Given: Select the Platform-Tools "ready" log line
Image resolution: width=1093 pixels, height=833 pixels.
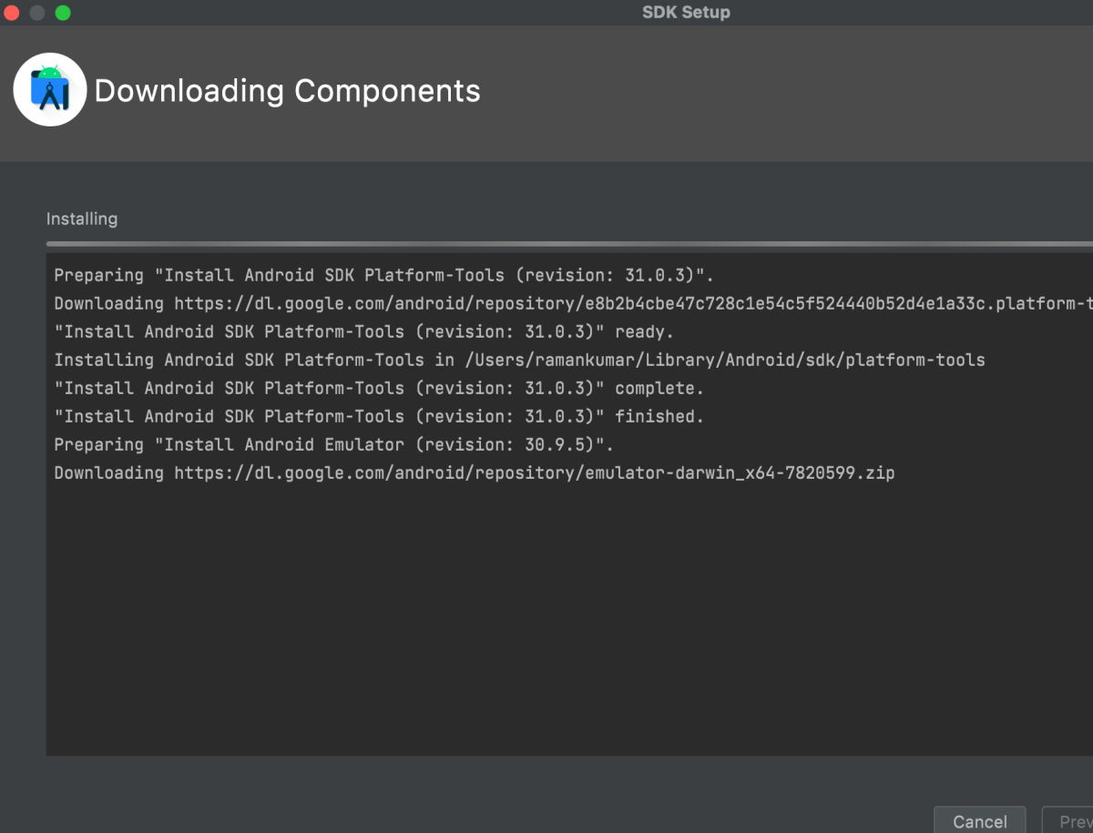Looking at the screenshot, I should [x=363, y=331].
